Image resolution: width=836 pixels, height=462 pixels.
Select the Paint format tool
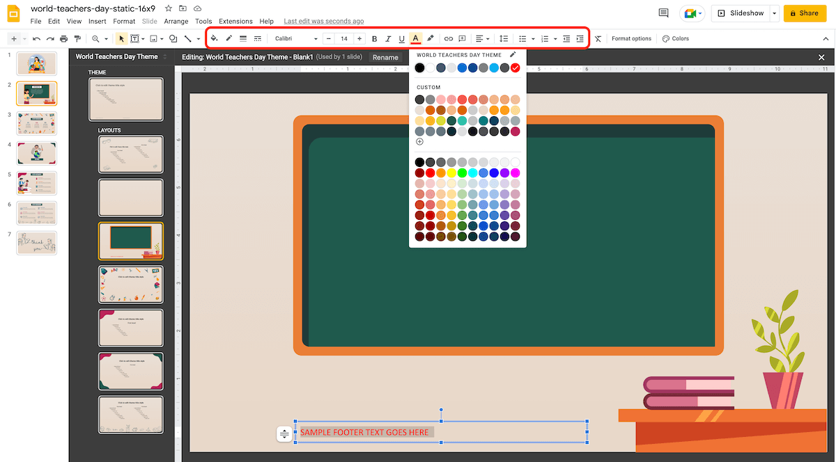pos(77,38)
